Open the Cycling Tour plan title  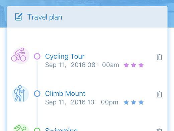coord(65,56)
